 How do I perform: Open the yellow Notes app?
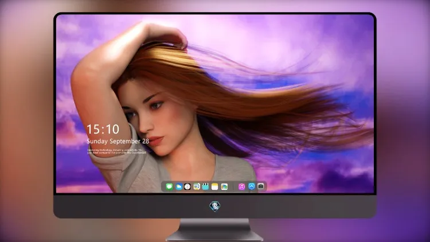pyautogui.click(x=215, y=186)
